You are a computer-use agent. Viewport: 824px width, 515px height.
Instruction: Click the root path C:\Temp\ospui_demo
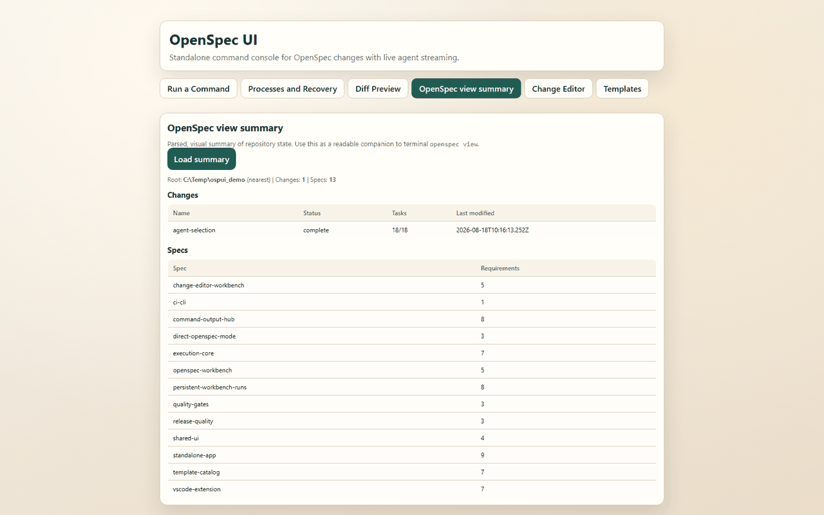214,180
